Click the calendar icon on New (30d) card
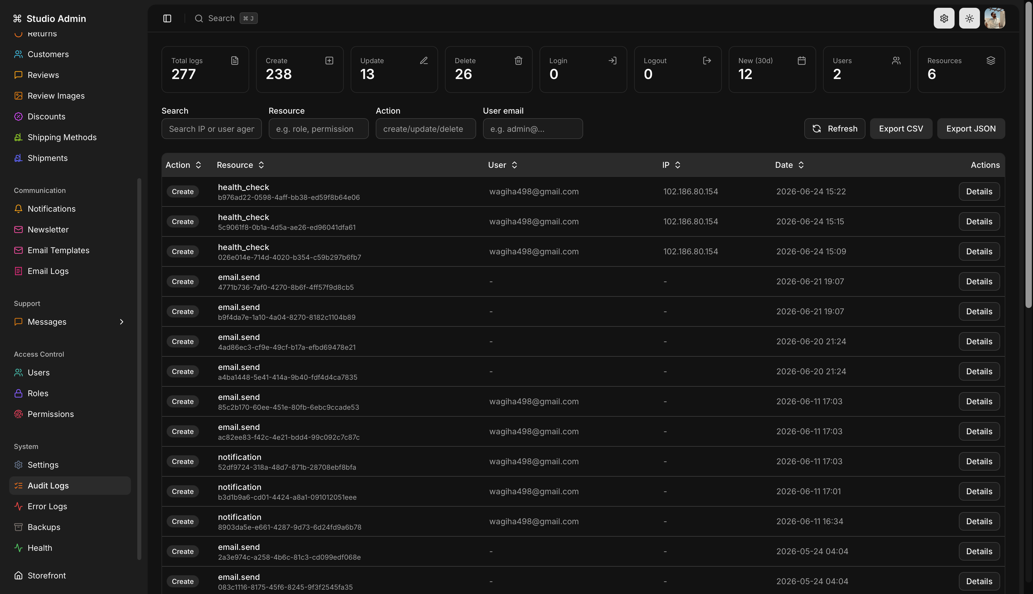The image size is (1033, 594). pyautogui.click(x=802, y=61)
